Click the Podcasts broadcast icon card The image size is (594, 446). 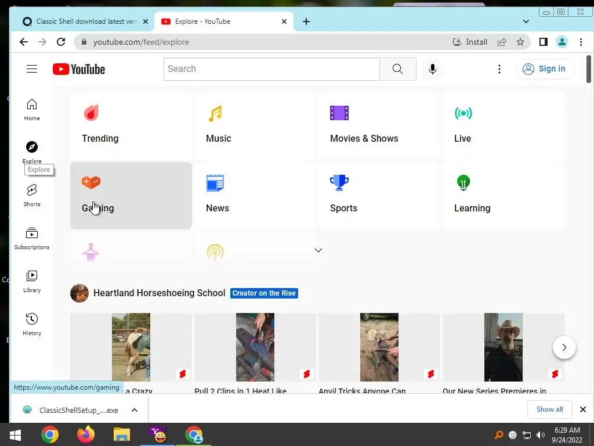215,252
